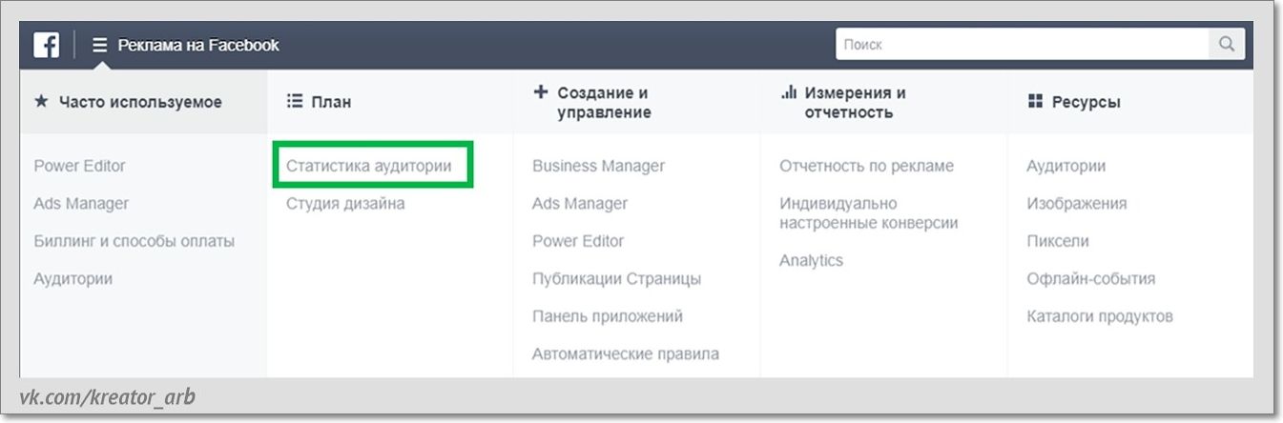Click the Facebook logo icon
Image resolution: width=1283 pixels, height=423 pixels.
tap(47, 45)
